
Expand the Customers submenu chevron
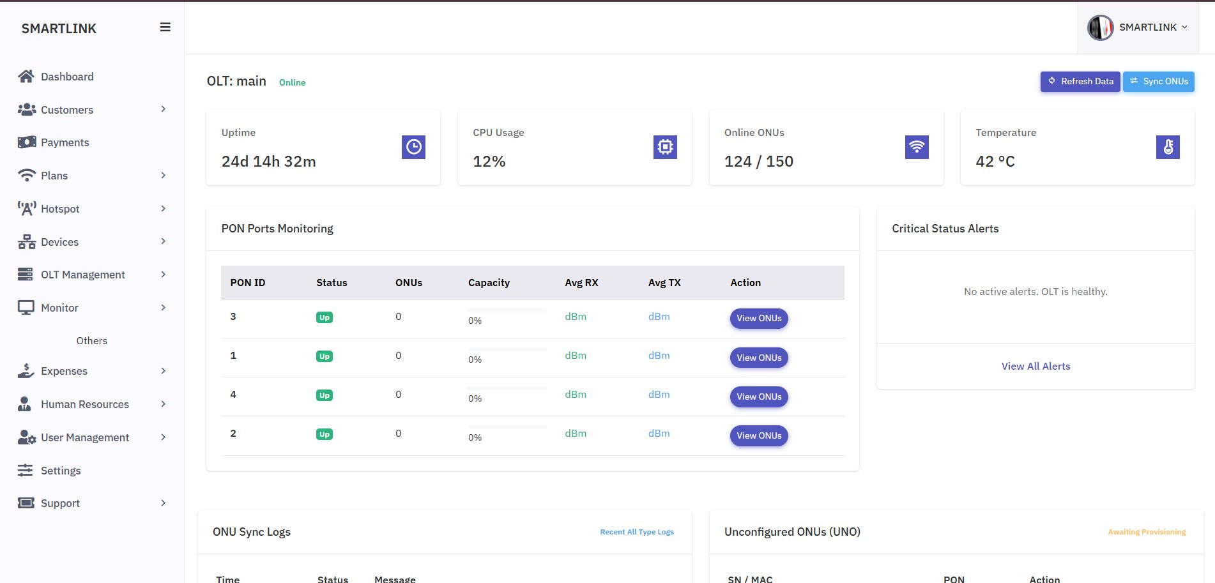164,109
